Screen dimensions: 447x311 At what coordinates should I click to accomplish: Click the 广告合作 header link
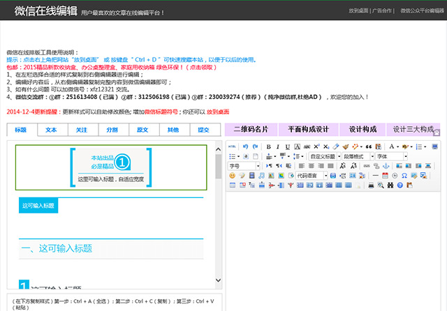[382, 11]
